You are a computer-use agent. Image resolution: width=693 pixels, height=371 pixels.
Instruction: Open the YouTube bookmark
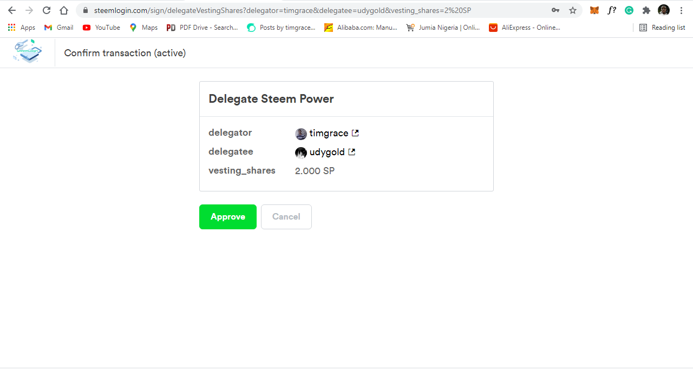click(101, 27)
